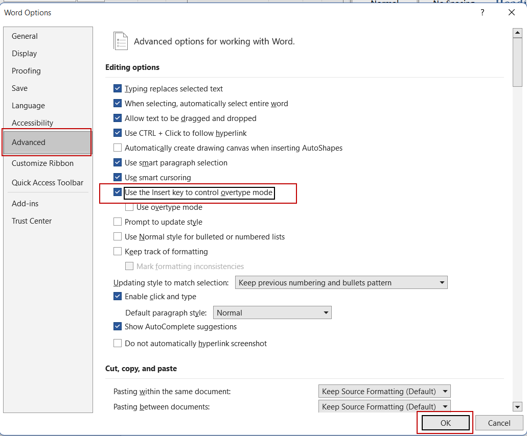Disable Show AutoComplete suggestions
This screenshot has height=436, width=527.
118,327
